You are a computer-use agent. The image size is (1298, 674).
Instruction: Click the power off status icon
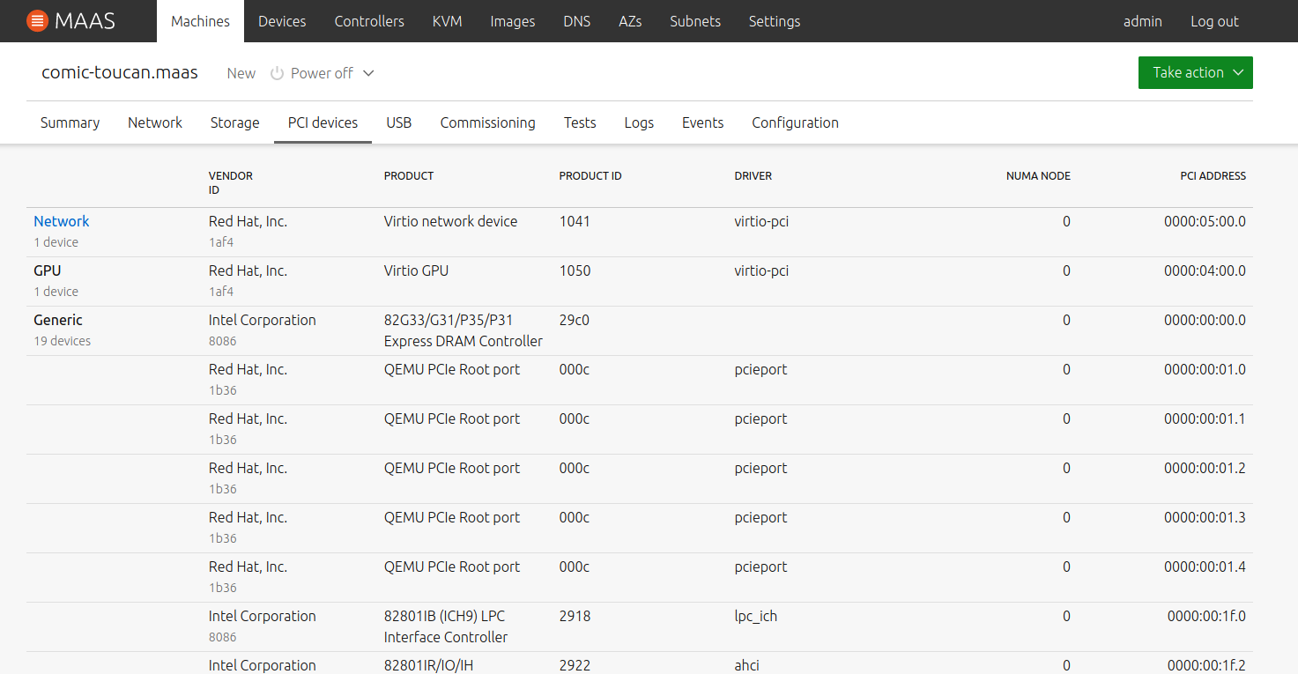click(x=277, y=73)
